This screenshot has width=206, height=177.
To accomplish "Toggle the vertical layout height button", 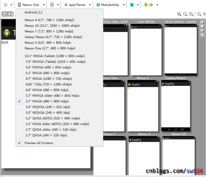I will click(10, 14).
